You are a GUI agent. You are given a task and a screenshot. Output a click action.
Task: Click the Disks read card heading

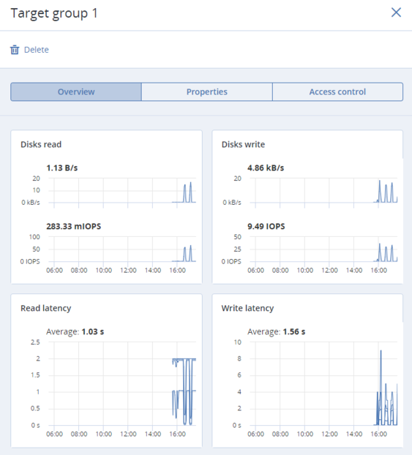tap(41, 145)
